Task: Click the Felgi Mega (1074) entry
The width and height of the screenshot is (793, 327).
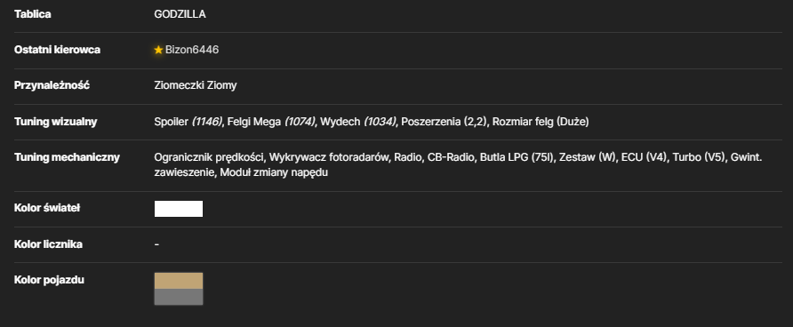Action: [x=271, y=122]
